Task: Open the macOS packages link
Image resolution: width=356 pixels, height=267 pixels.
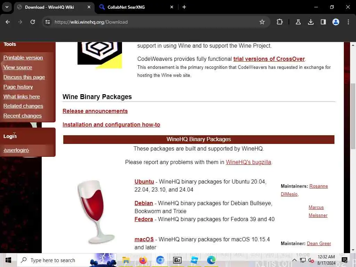Action: (144, 239)
